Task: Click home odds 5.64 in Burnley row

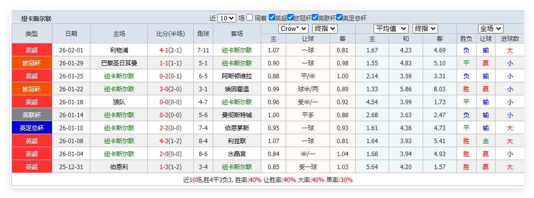Action: pos(372,167)
